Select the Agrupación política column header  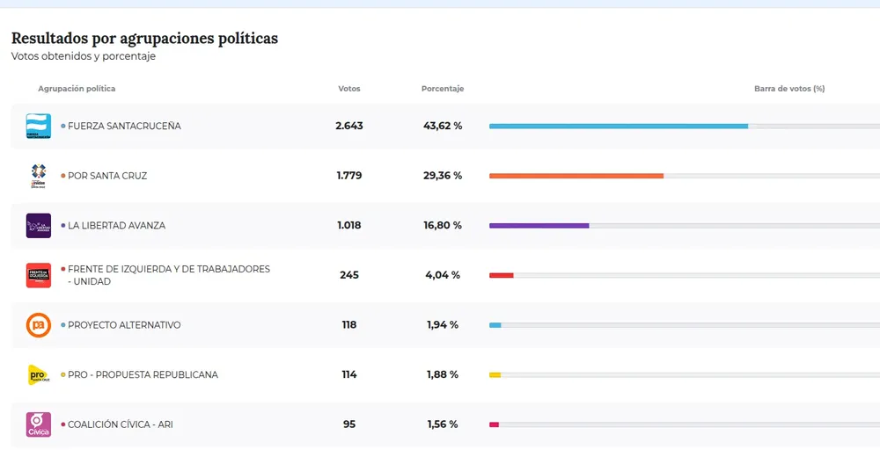[77, 89]
